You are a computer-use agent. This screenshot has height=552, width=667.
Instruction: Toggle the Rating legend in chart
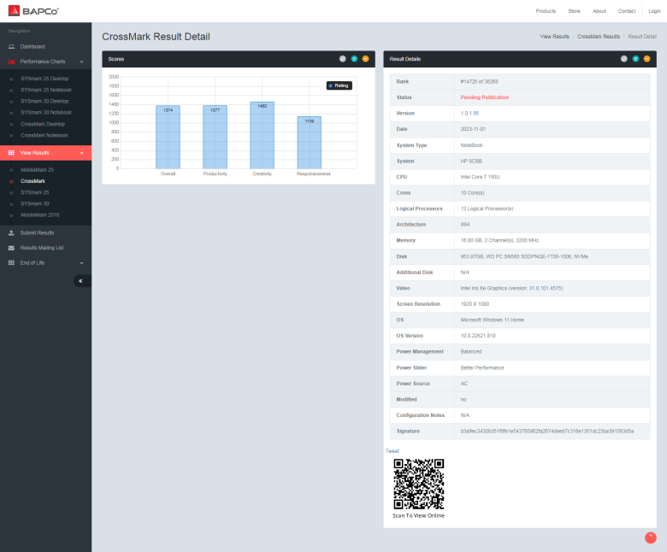click(x=339, y=85)
